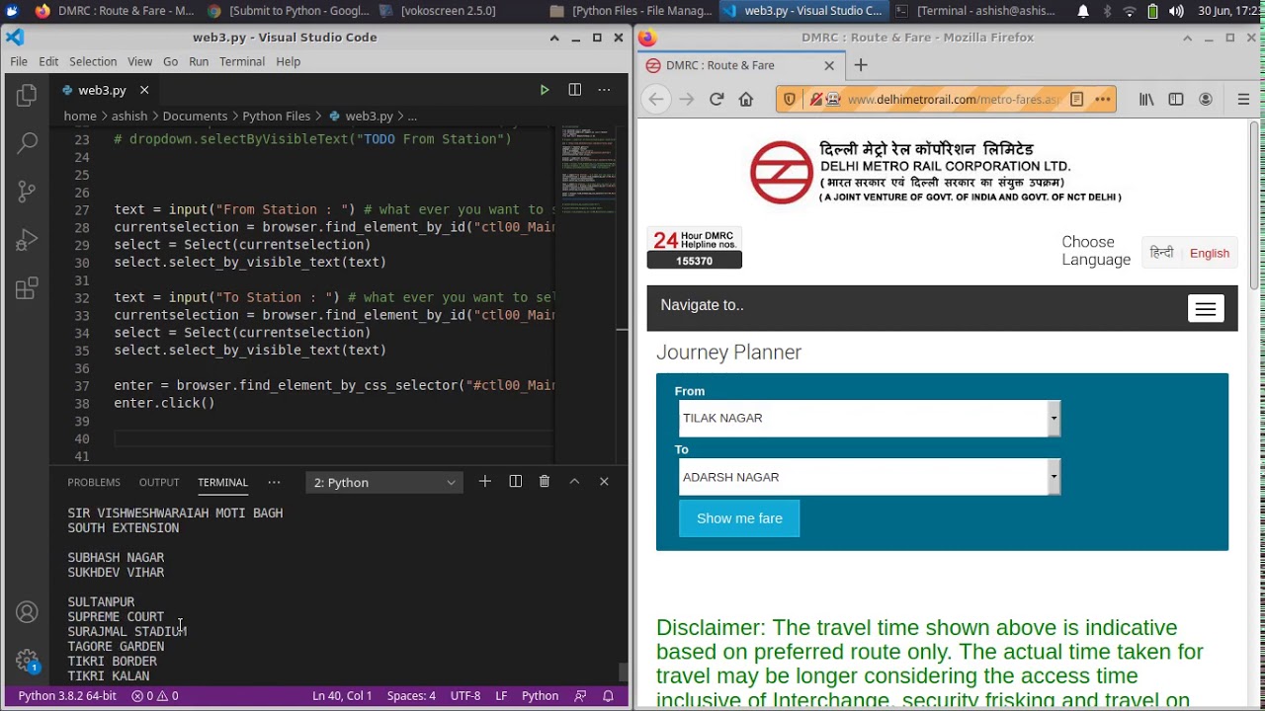Toggle Firefox sidebar

(1176, 99)
